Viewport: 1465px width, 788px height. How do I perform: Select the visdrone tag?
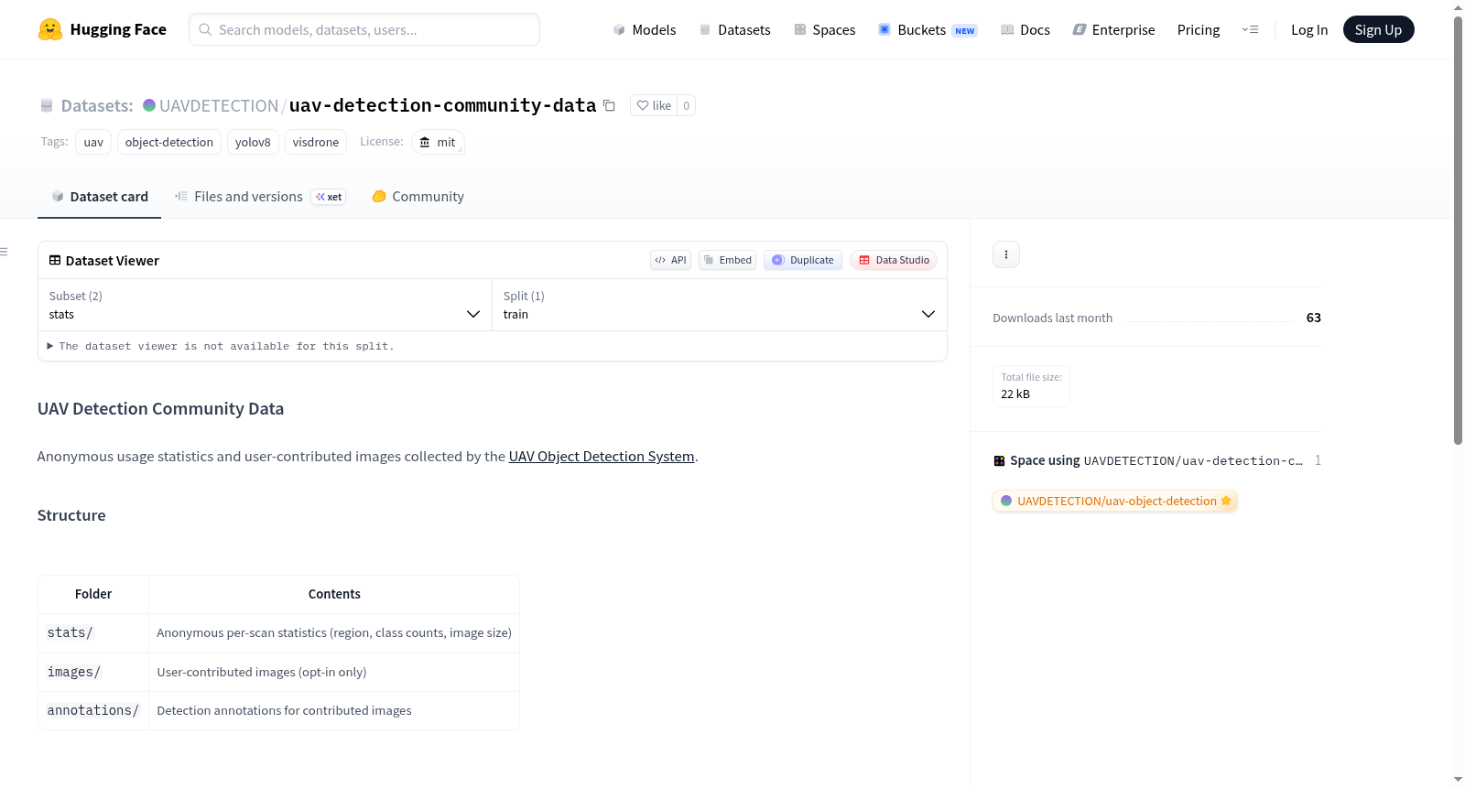point(316,142)
